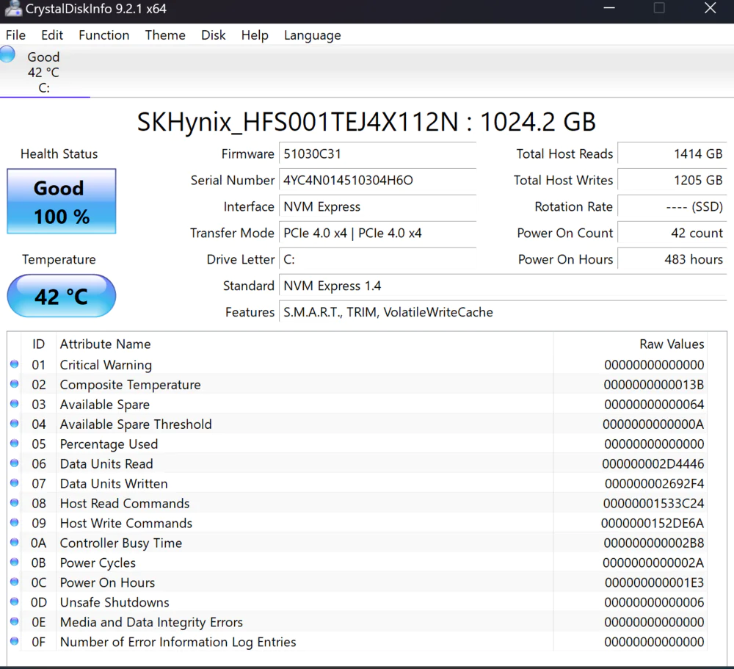
Task: Click status dot for Composite Temperature row
Action: [15, 383]
